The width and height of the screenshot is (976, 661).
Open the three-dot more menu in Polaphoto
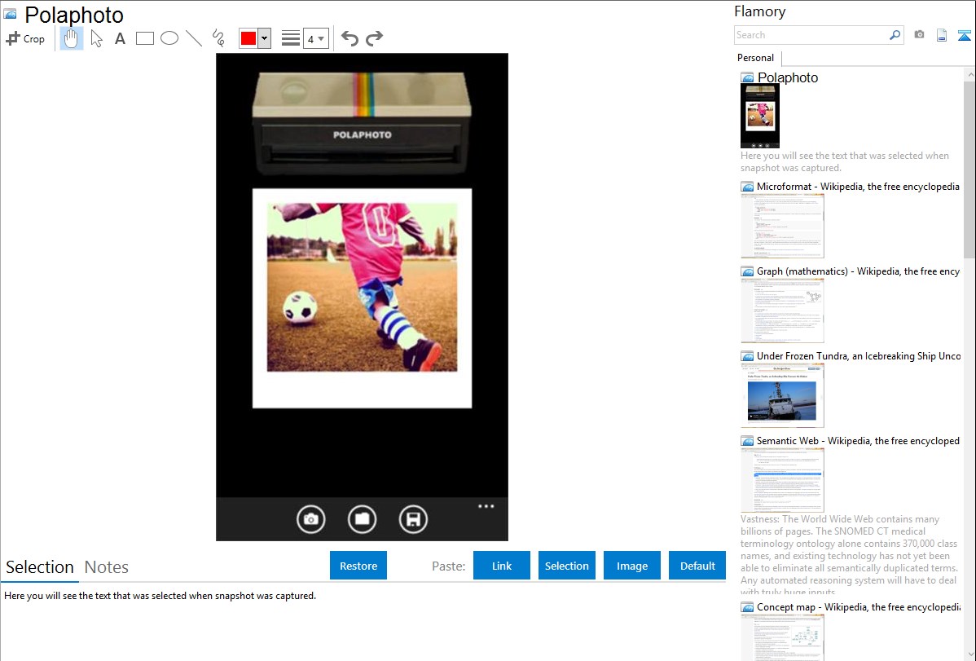click(486, 506)
